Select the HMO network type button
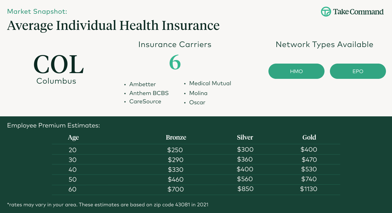Viewport: 392px width, 213px height. (x=296, y=71)
